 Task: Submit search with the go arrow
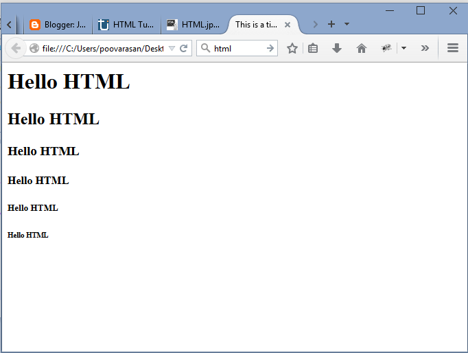pos(270,48)
